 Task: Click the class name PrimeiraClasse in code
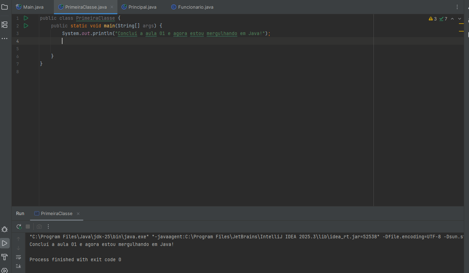coord(96,18)
